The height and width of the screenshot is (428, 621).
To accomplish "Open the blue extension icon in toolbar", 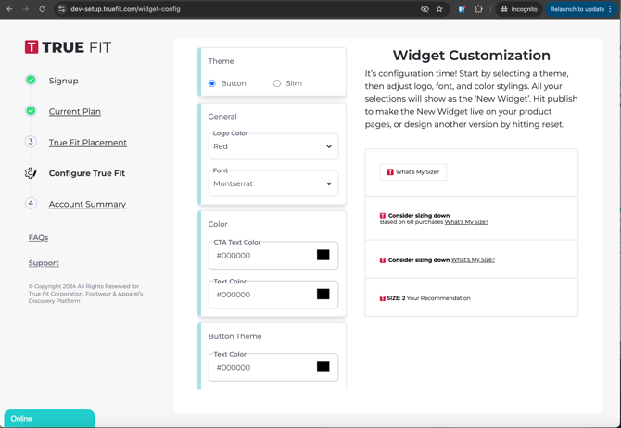I will click(462, 9).
